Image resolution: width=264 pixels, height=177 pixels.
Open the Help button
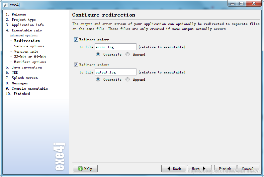point(85,169)
